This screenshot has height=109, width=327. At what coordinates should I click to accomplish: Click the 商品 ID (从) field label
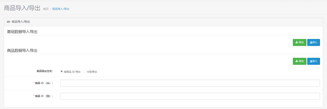pyautogui.click(x=43, y=83)
